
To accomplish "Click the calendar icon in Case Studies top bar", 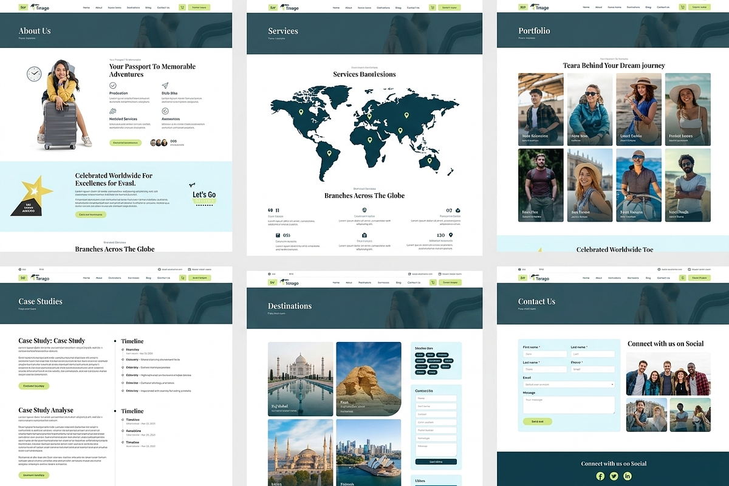I will coord(190,269).
